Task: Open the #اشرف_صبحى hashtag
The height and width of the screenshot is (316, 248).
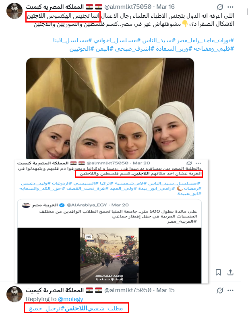Action: click(x=134, y=49)
